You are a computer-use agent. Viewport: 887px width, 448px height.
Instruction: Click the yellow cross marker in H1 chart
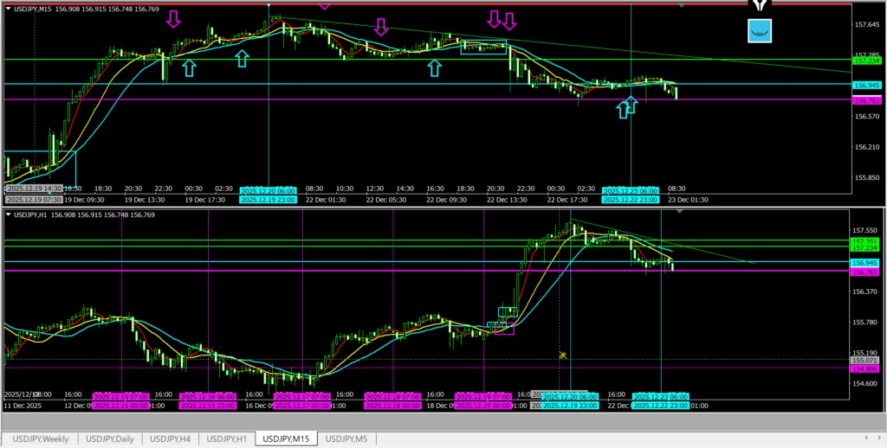tap(562, 355)
